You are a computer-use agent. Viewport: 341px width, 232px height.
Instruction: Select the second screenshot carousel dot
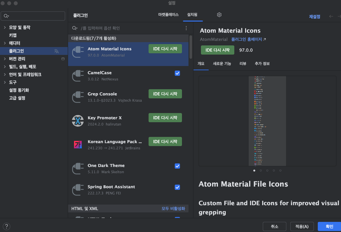[261, 171]
